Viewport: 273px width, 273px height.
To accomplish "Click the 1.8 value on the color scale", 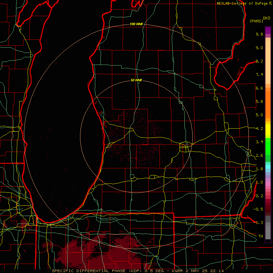I will (x=259, y=169).
